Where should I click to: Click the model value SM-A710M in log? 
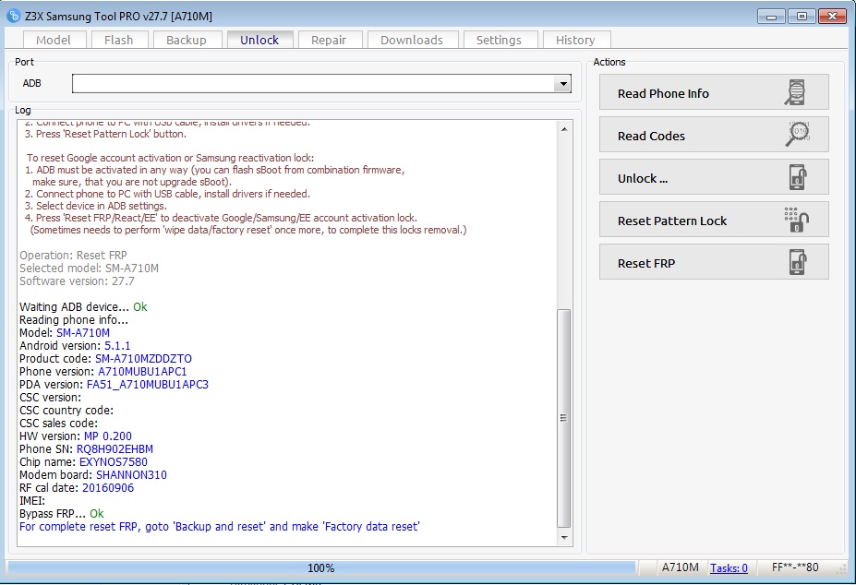pos(83,333)
